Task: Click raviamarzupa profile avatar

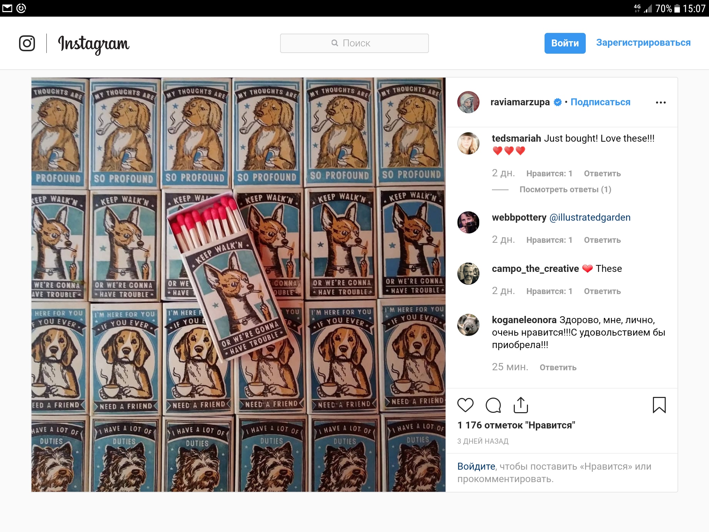Action: 468,102
